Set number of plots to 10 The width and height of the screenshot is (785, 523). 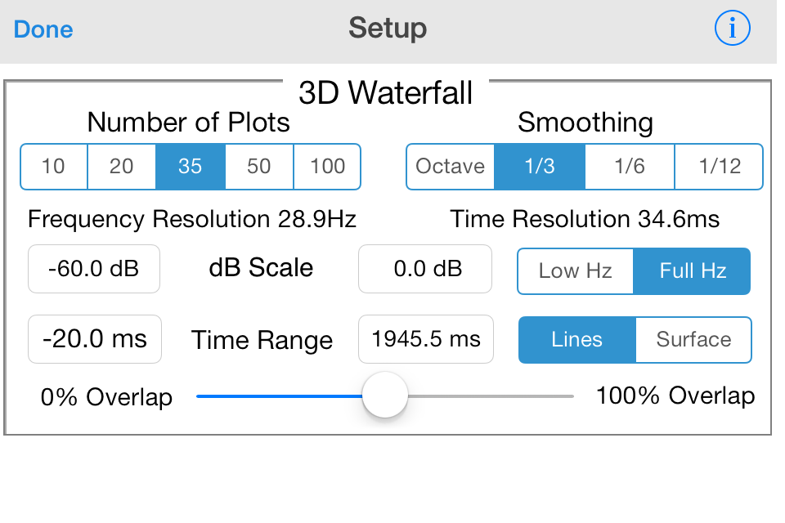coord(54,167)
